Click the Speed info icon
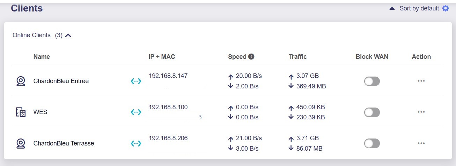The width and height of the screenshot is (456, 166). [x=251, y=56]
